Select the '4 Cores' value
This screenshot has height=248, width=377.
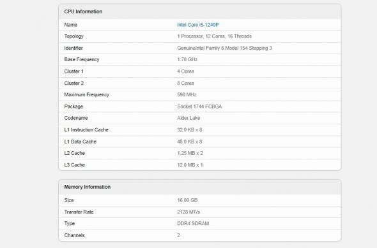click(185, 71)
